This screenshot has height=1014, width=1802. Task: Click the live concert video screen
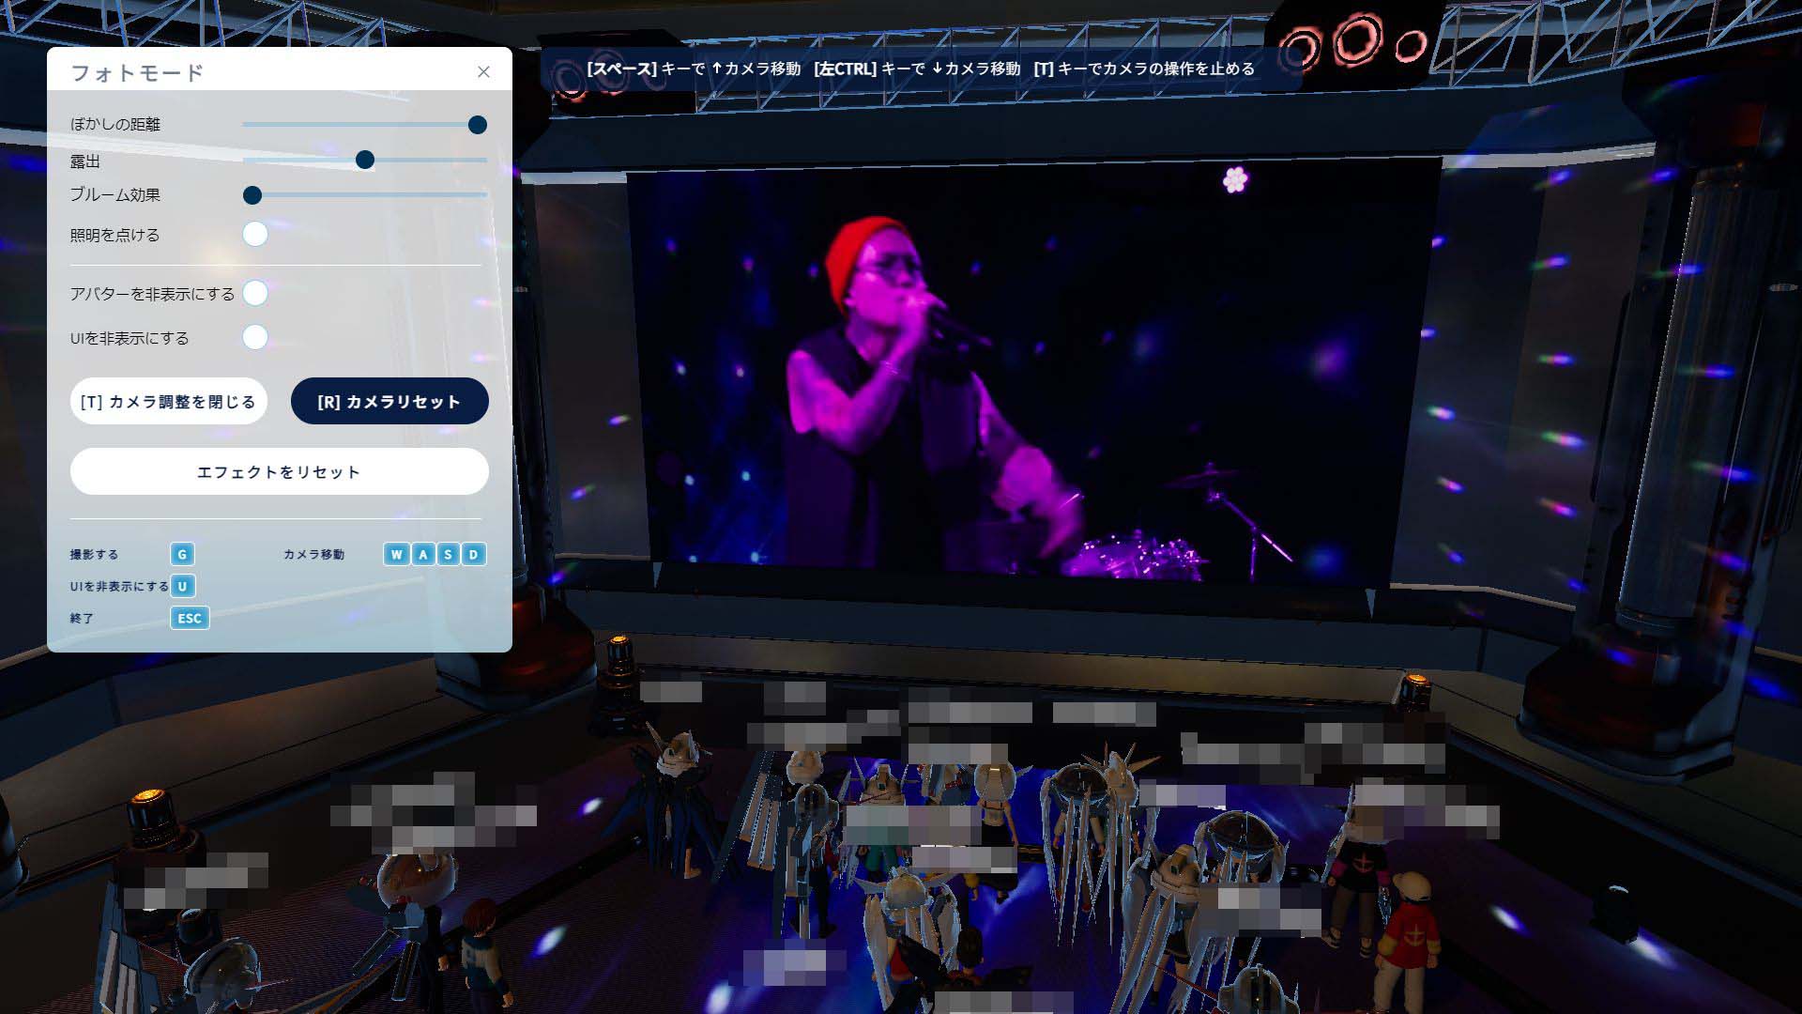point(1032,376)
